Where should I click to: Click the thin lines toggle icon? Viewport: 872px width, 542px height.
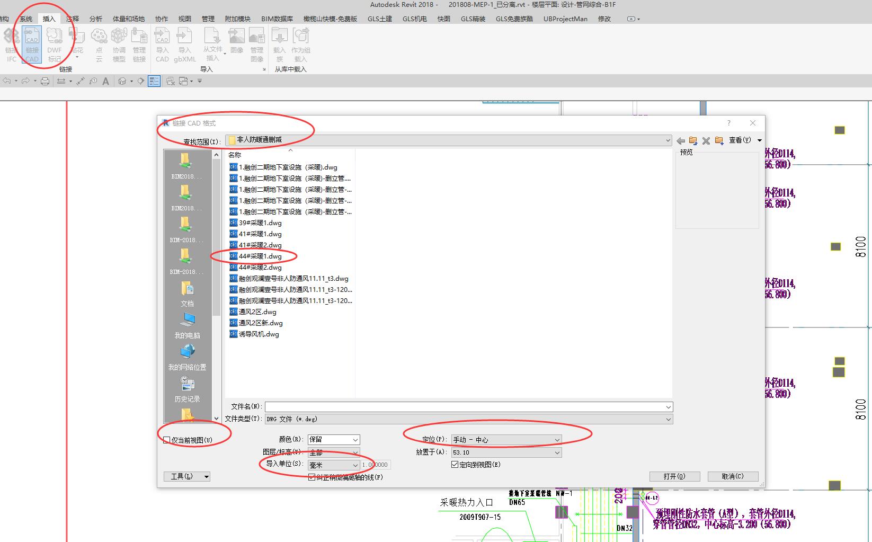click(x=154, y=81)
